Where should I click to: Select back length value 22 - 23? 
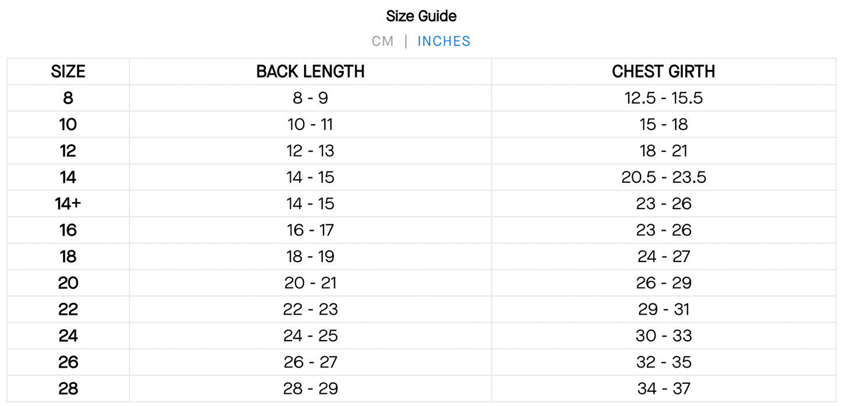coord(310,309)
